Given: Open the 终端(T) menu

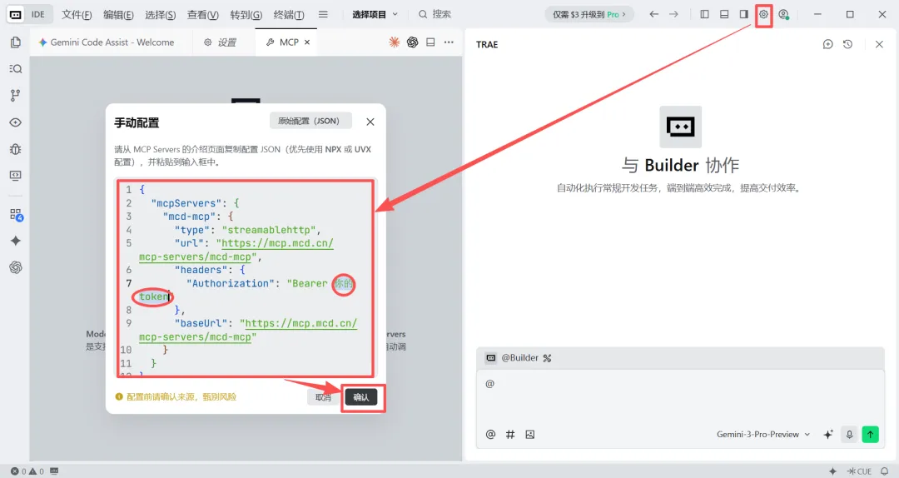Looking at the screenshot, I should 289,14.
